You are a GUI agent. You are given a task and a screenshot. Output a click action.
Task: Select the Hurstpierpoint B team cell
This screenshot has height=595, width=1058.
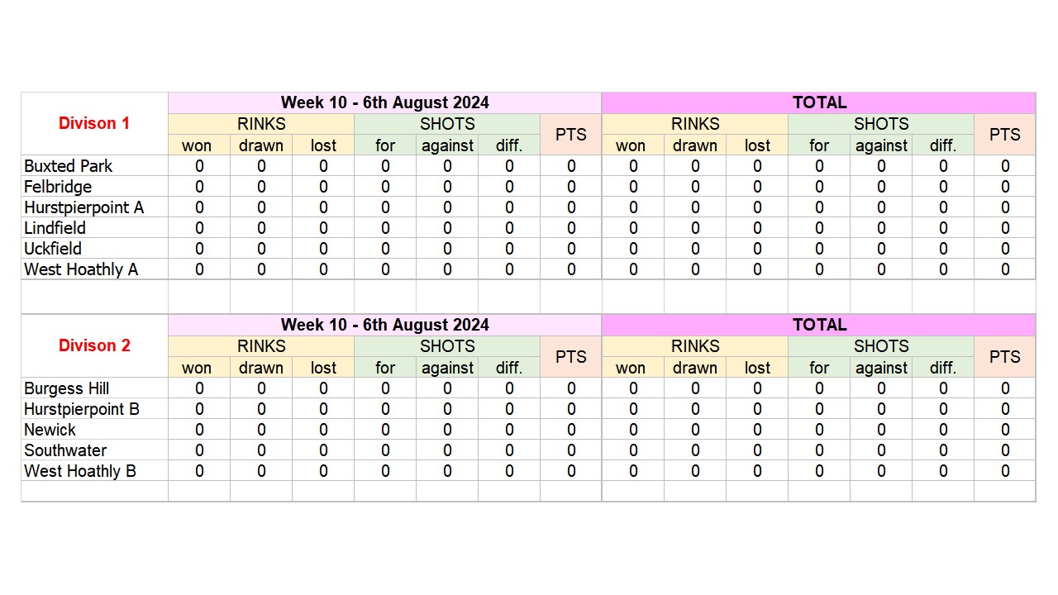coord(94,409)
